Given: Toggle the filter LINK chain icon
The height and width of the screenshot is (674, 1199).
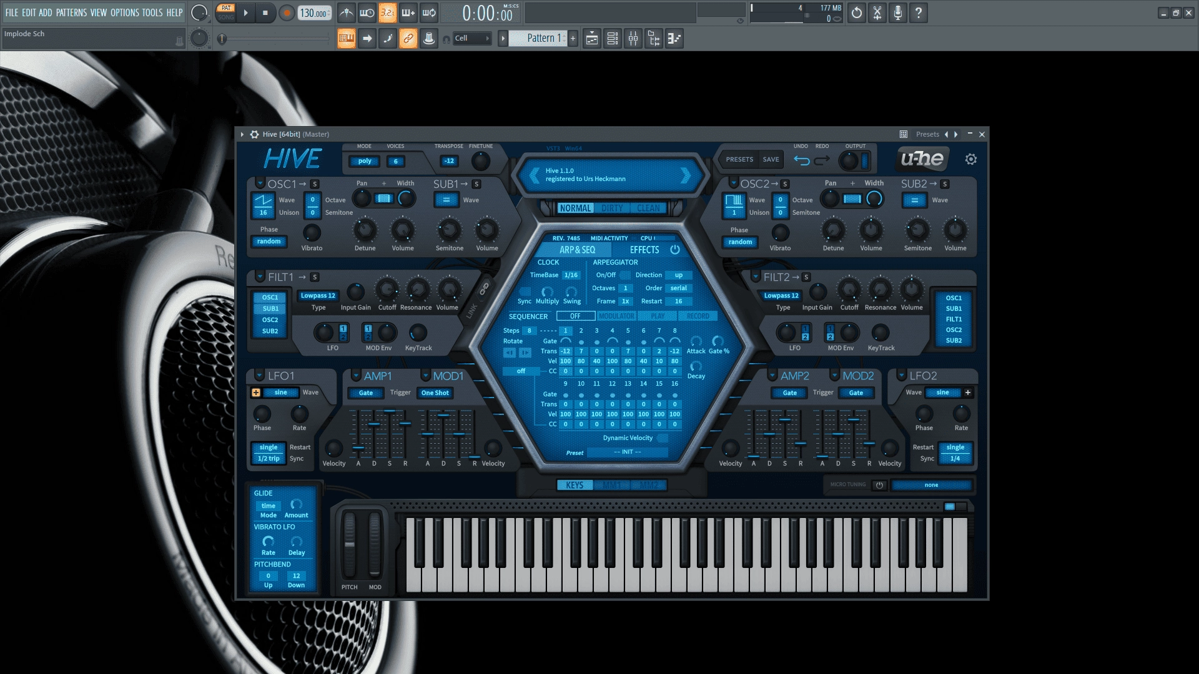Looking at the screenshot, I should pos(484,289).
